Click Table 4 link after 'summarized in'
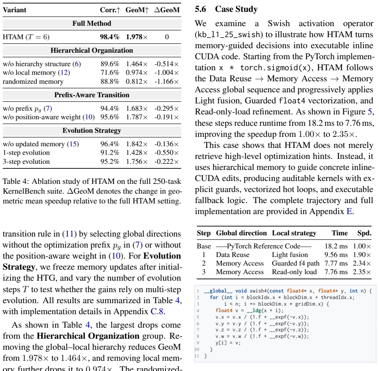Image resolution: width=379 pixels, height=371 pixels. (177, 300)
